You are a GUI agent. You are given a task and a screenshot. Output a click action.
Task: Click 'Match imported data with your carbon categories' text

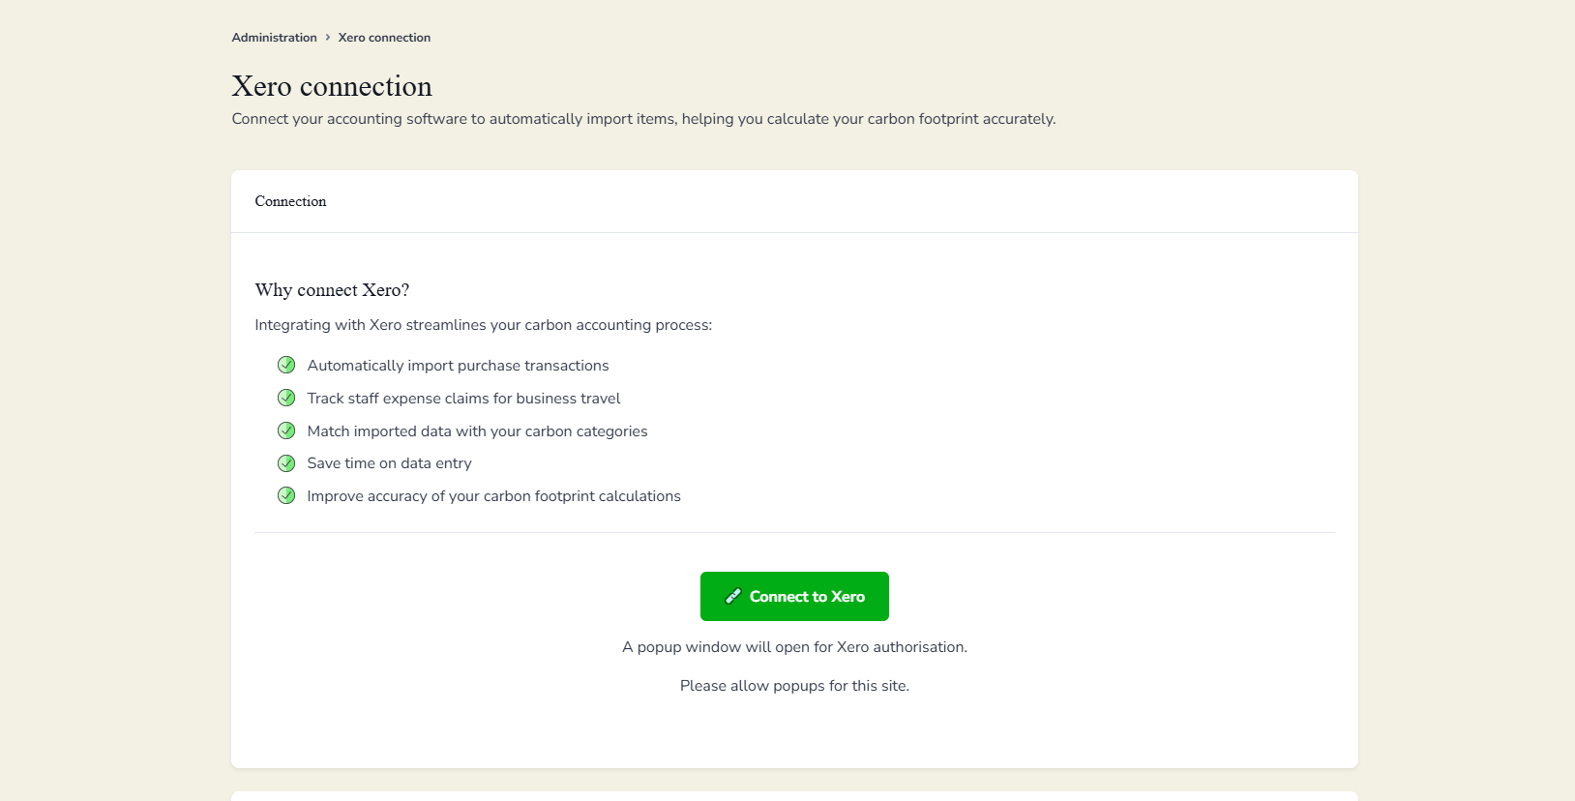click(x=477, y=431)
